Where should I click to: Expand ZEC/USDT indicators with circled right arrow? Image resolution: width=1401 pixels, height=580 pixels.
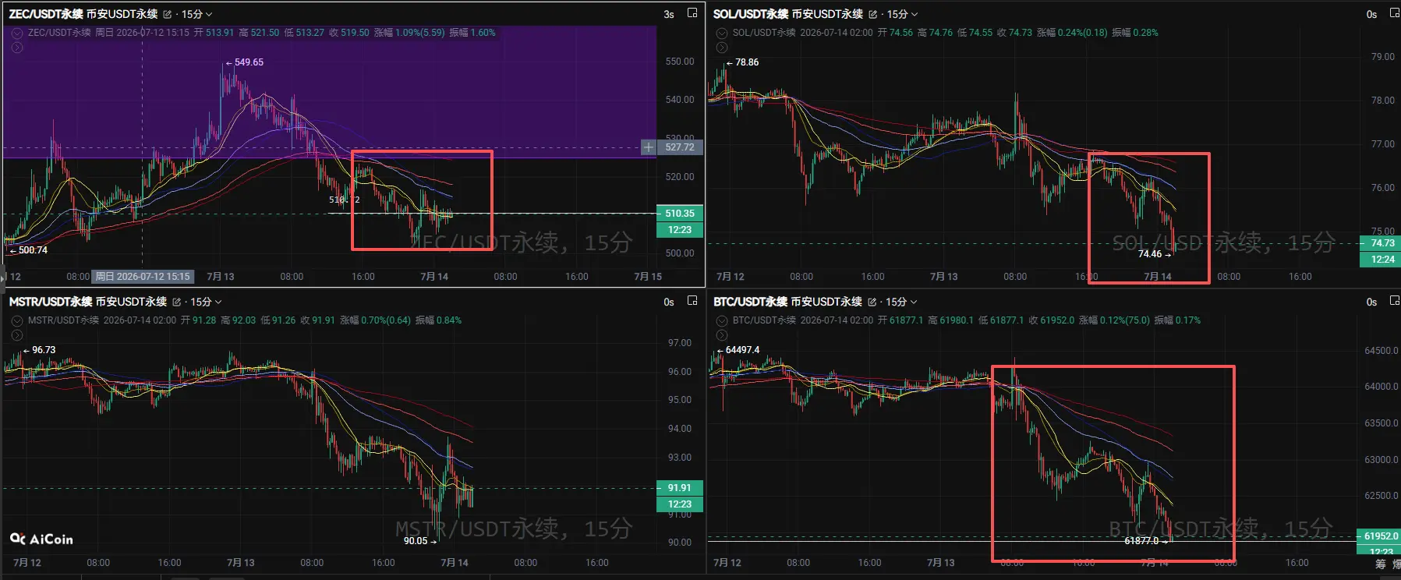17,48
